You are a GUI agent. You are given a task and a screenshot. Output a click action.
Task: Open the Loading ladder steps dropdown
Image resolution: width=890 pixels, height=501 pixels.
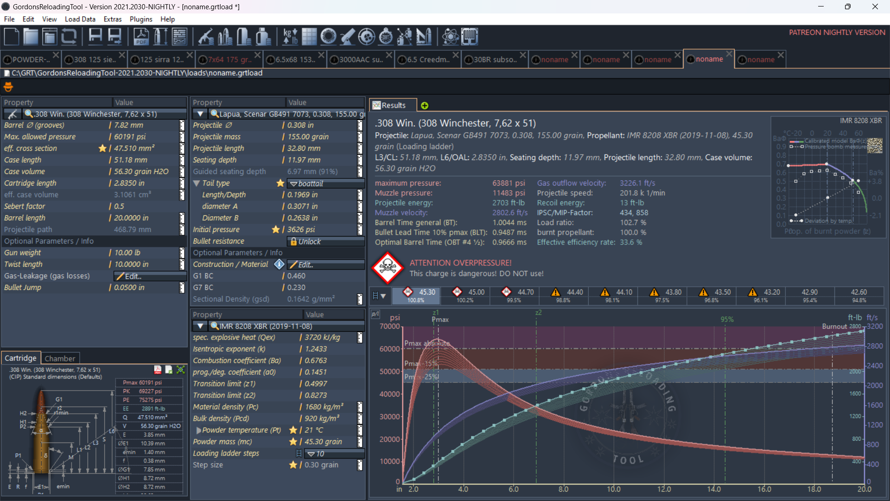(x=334, y=454)
